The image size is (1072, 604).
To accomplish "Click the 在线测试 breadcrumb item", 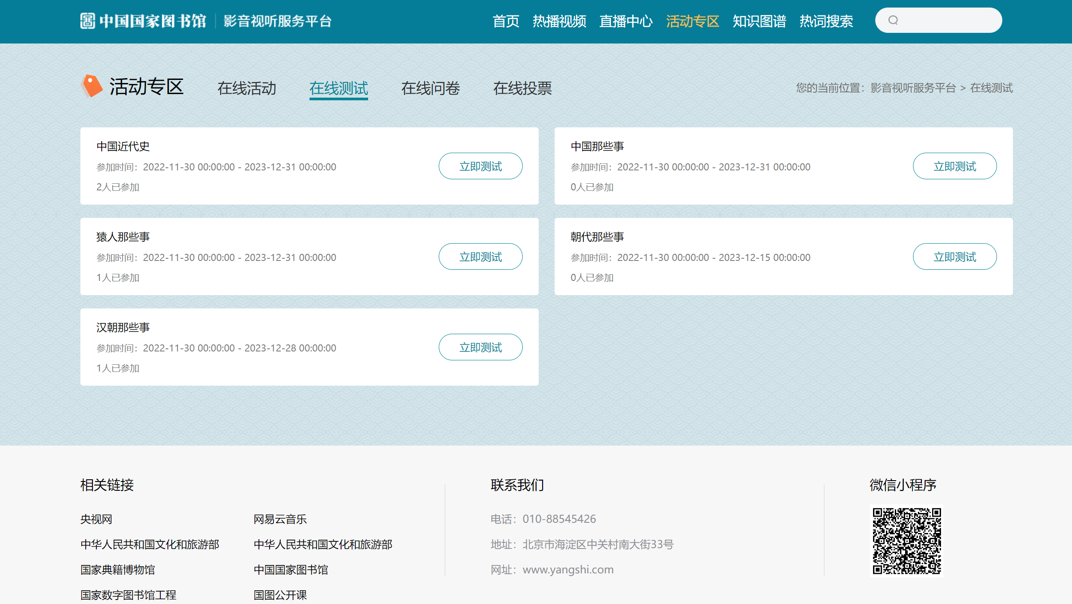I will click(x=991, y=88).
